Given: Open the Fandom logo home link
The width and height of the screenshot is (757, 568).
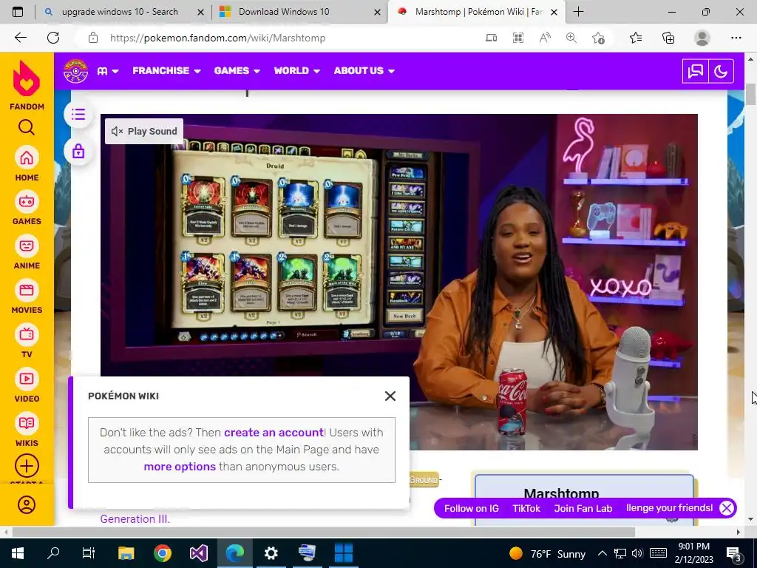Looking at the screenshot, I should [27, 85].
